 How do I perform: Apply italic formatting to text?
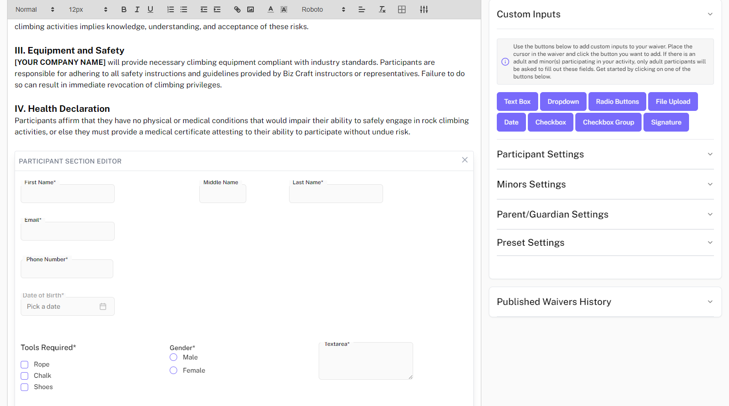coord(137,9)
